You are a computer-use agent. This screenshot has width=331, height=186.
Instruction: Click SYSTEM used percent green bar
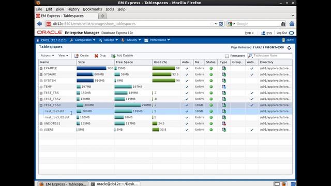(x=164, y=81)
